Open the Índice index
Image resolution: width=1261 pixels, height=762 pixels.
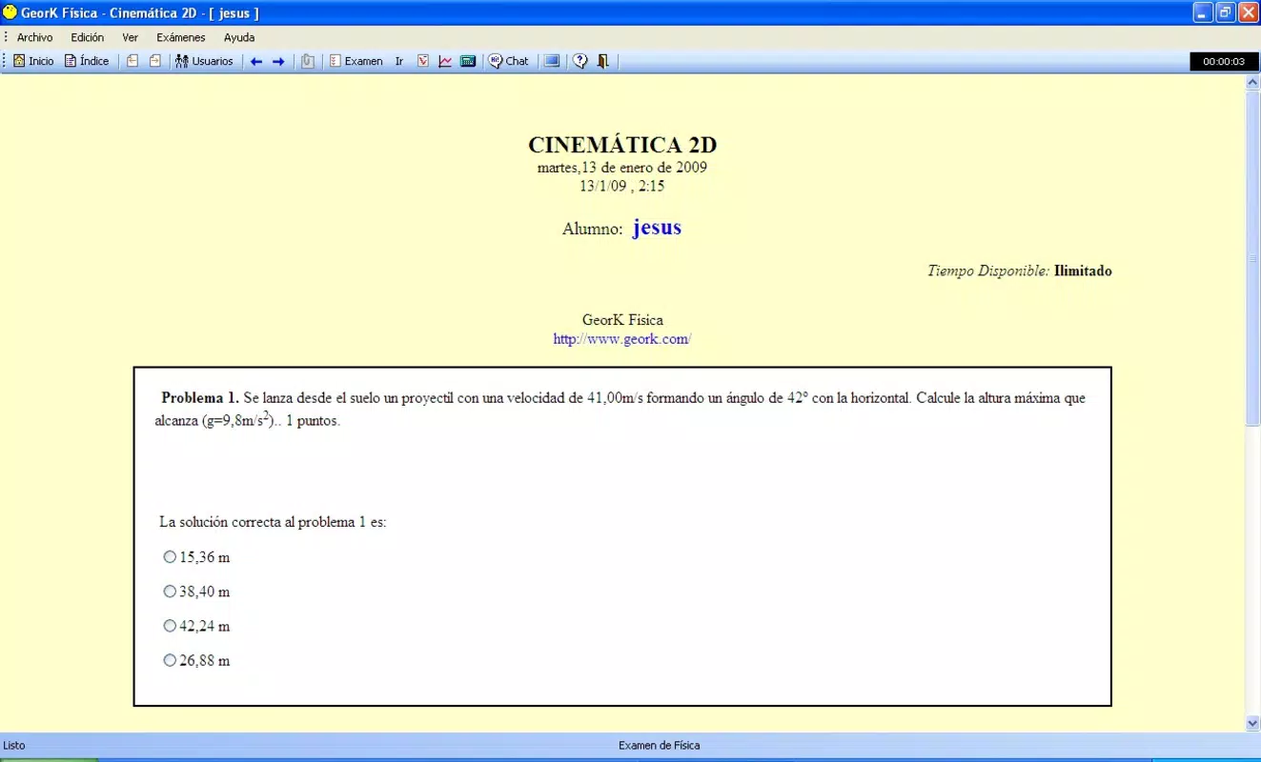[87, 61]
